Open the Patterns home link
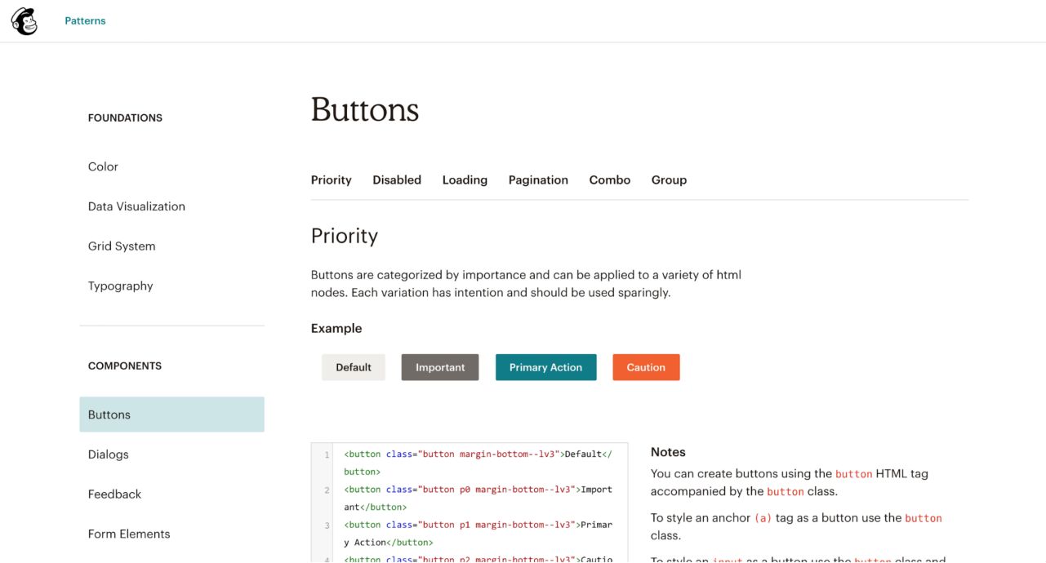1046x563 pixels. pyautogui.click(x=85, y=20)
